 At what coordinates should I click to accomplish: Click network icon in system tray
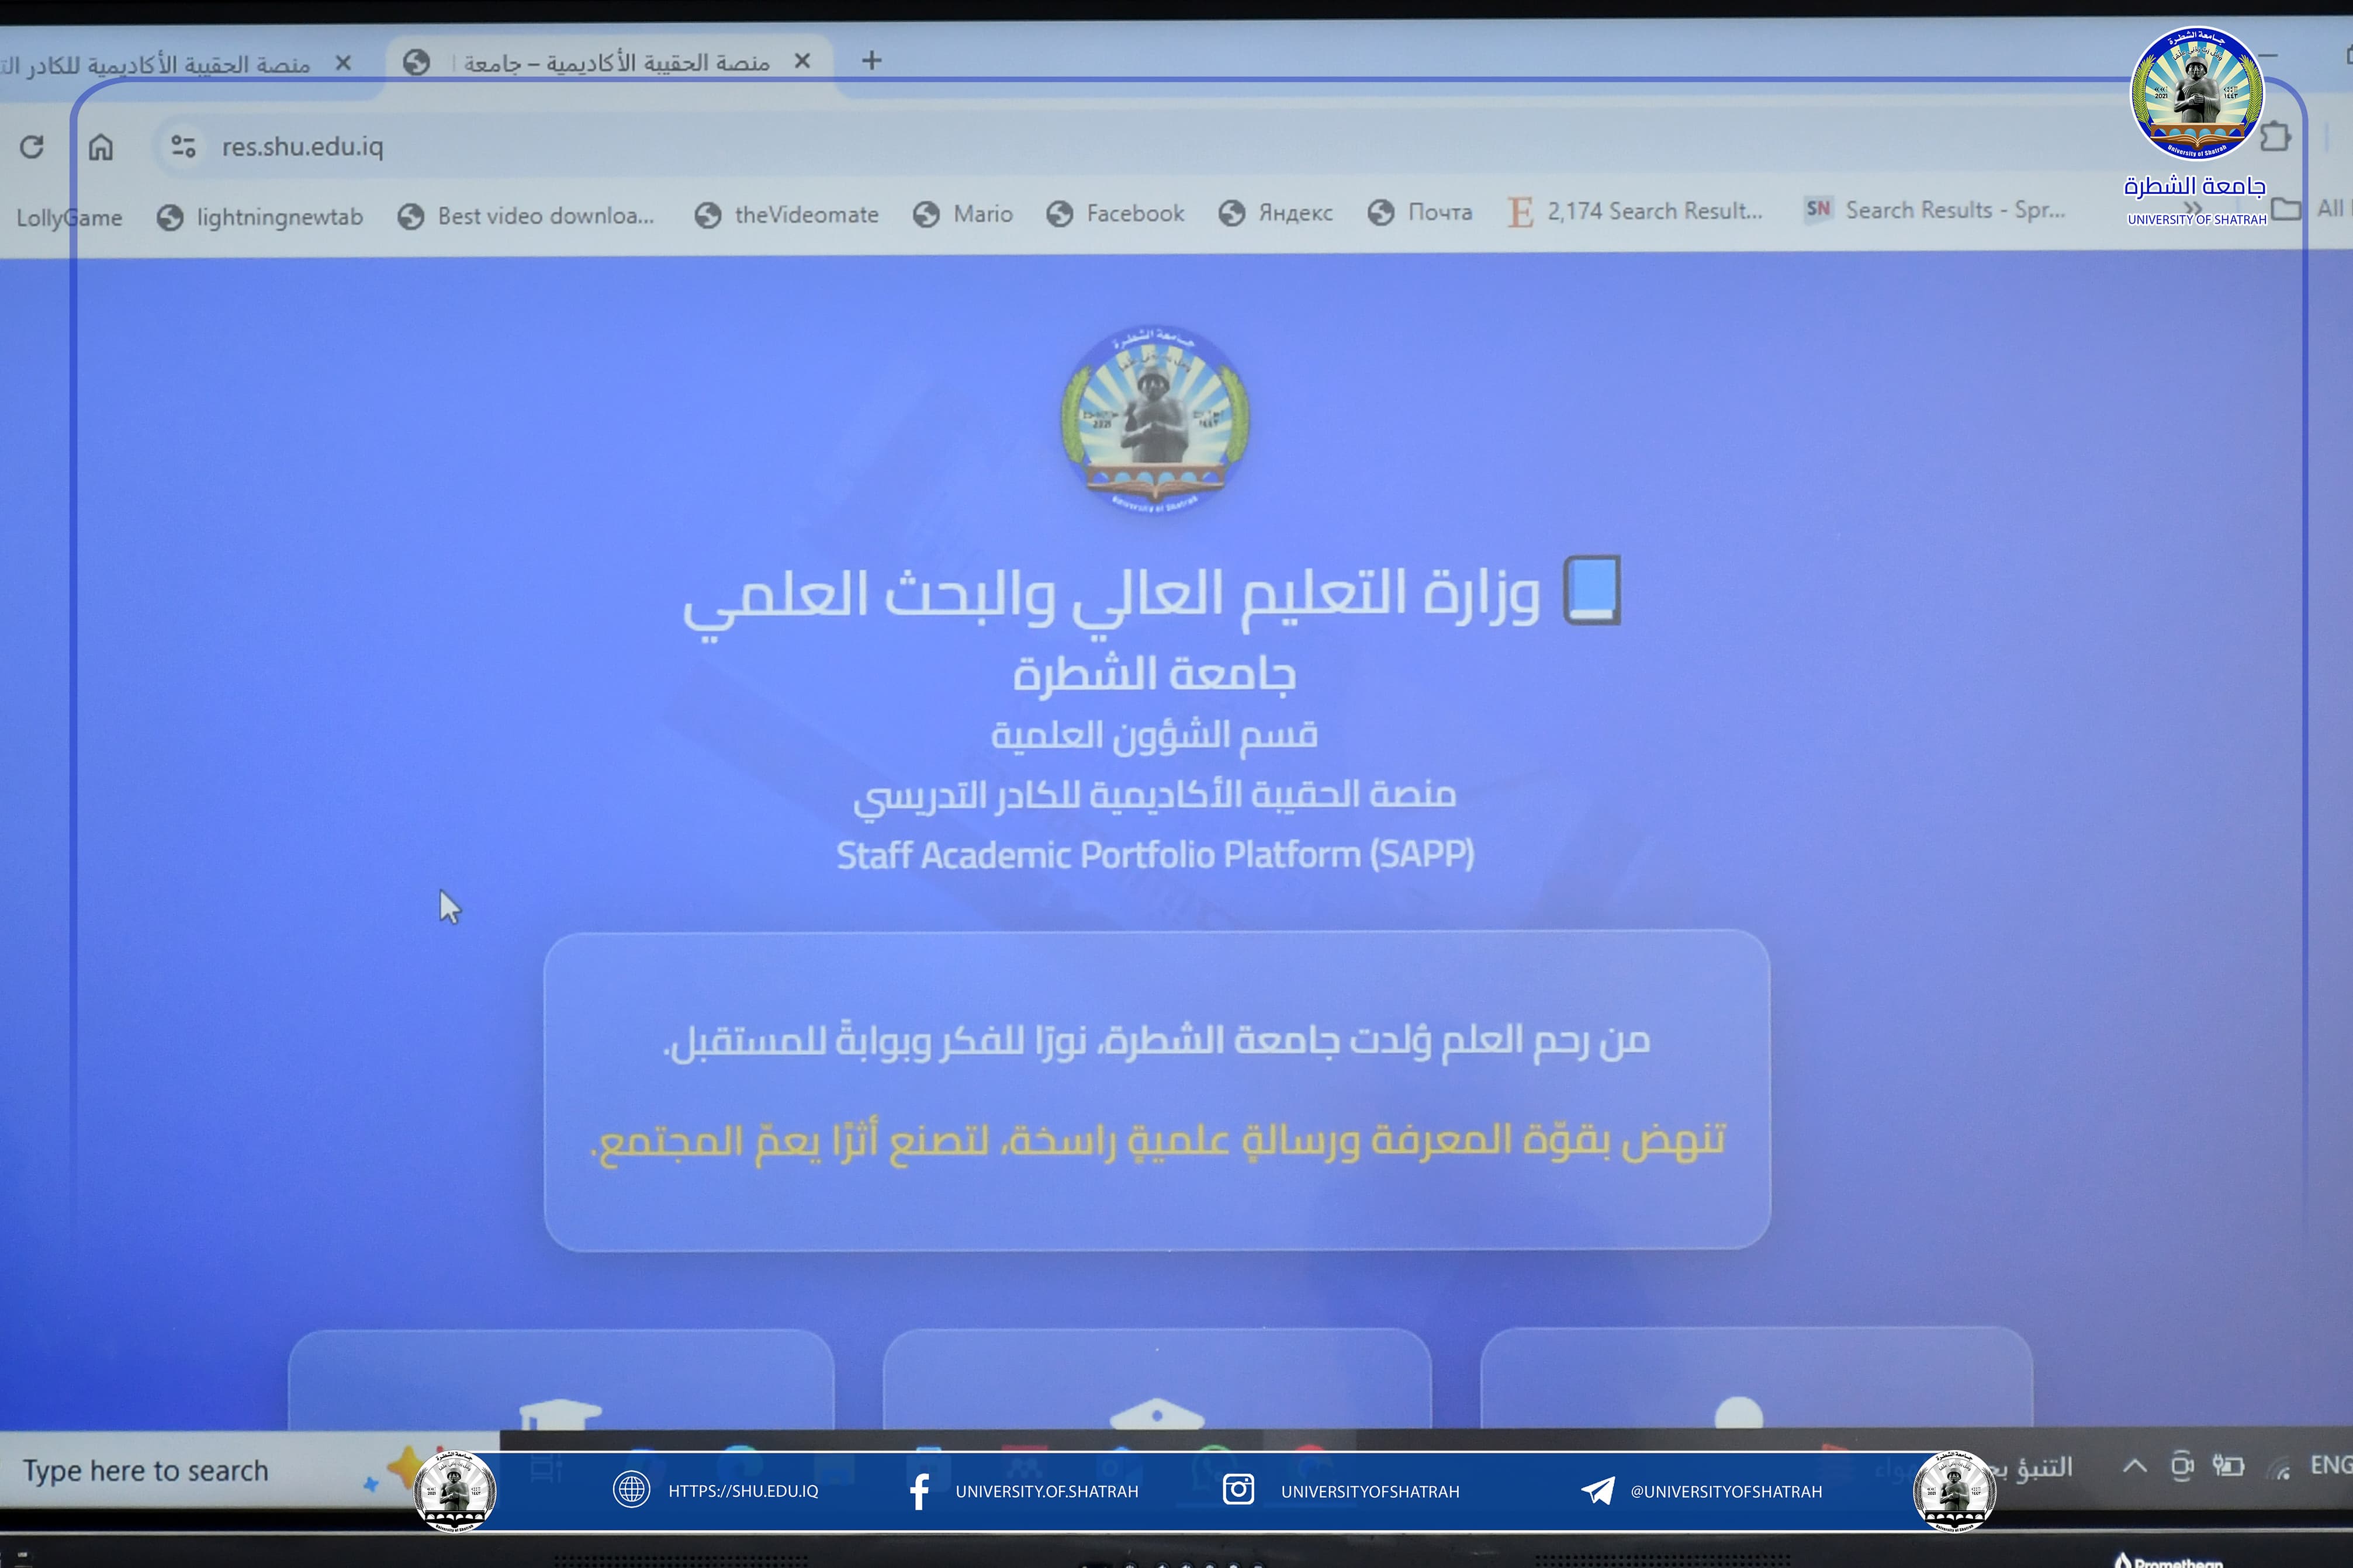pyautogui.click(x=2280, y=1468)
